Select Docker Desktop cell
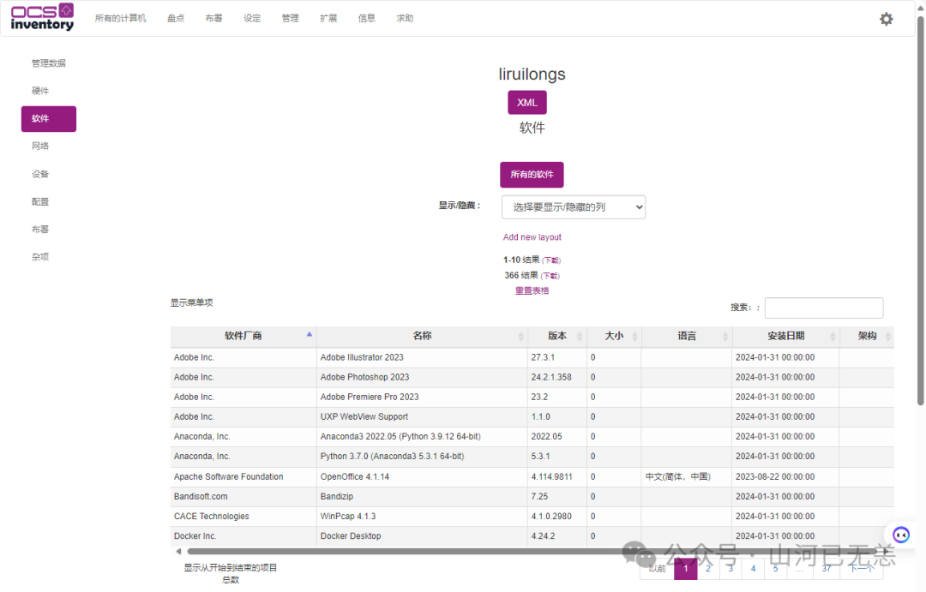Screen dimensions: 926x592 [422, 536]
